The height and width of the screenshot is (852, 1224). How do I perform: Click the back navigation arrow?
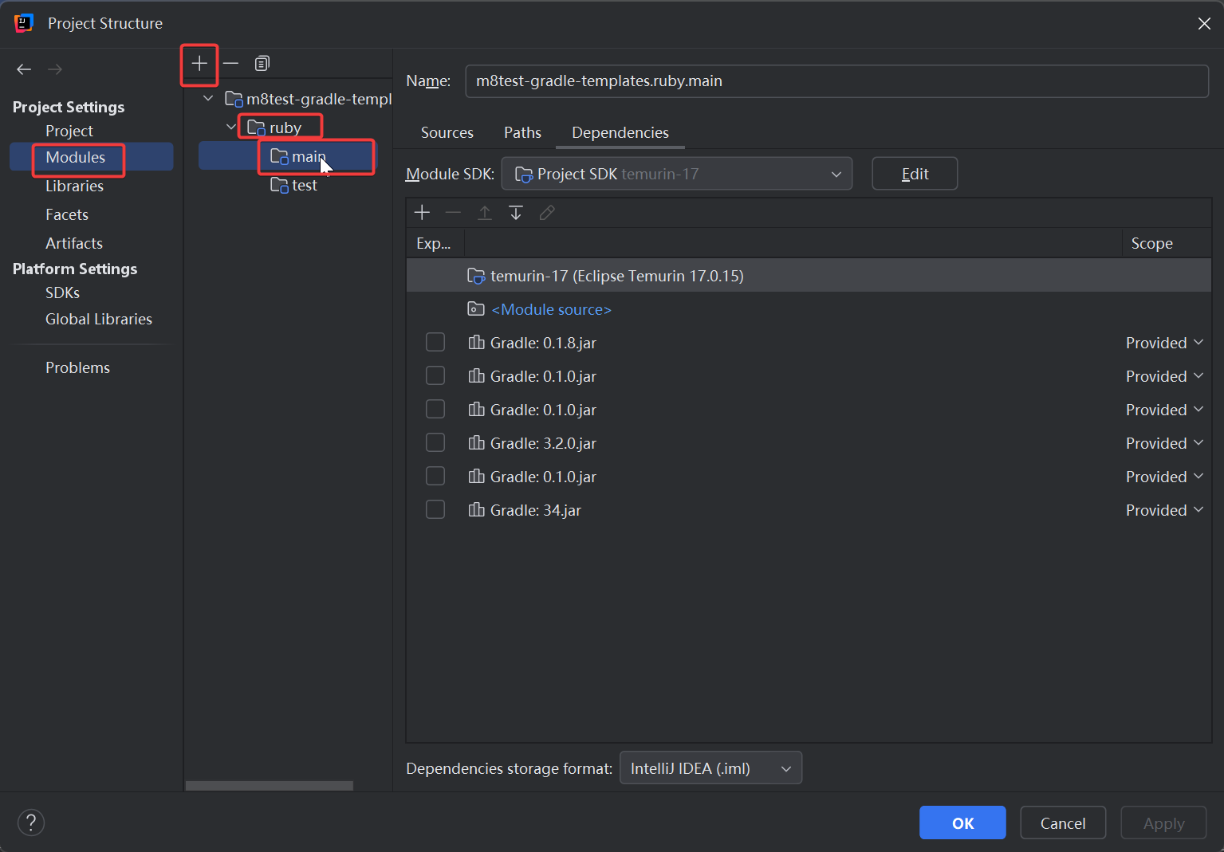point(24,69)
